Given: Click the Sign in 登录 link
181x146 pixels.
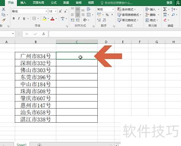Looking at the screenshot, I should [x=169, y=3].
